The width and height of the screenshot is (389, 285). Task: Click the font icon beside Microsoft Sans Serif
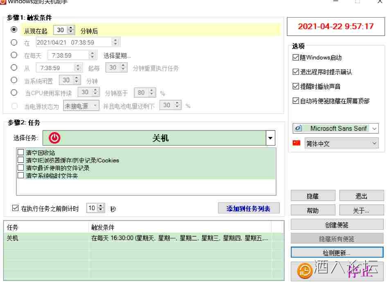[299, 128]
